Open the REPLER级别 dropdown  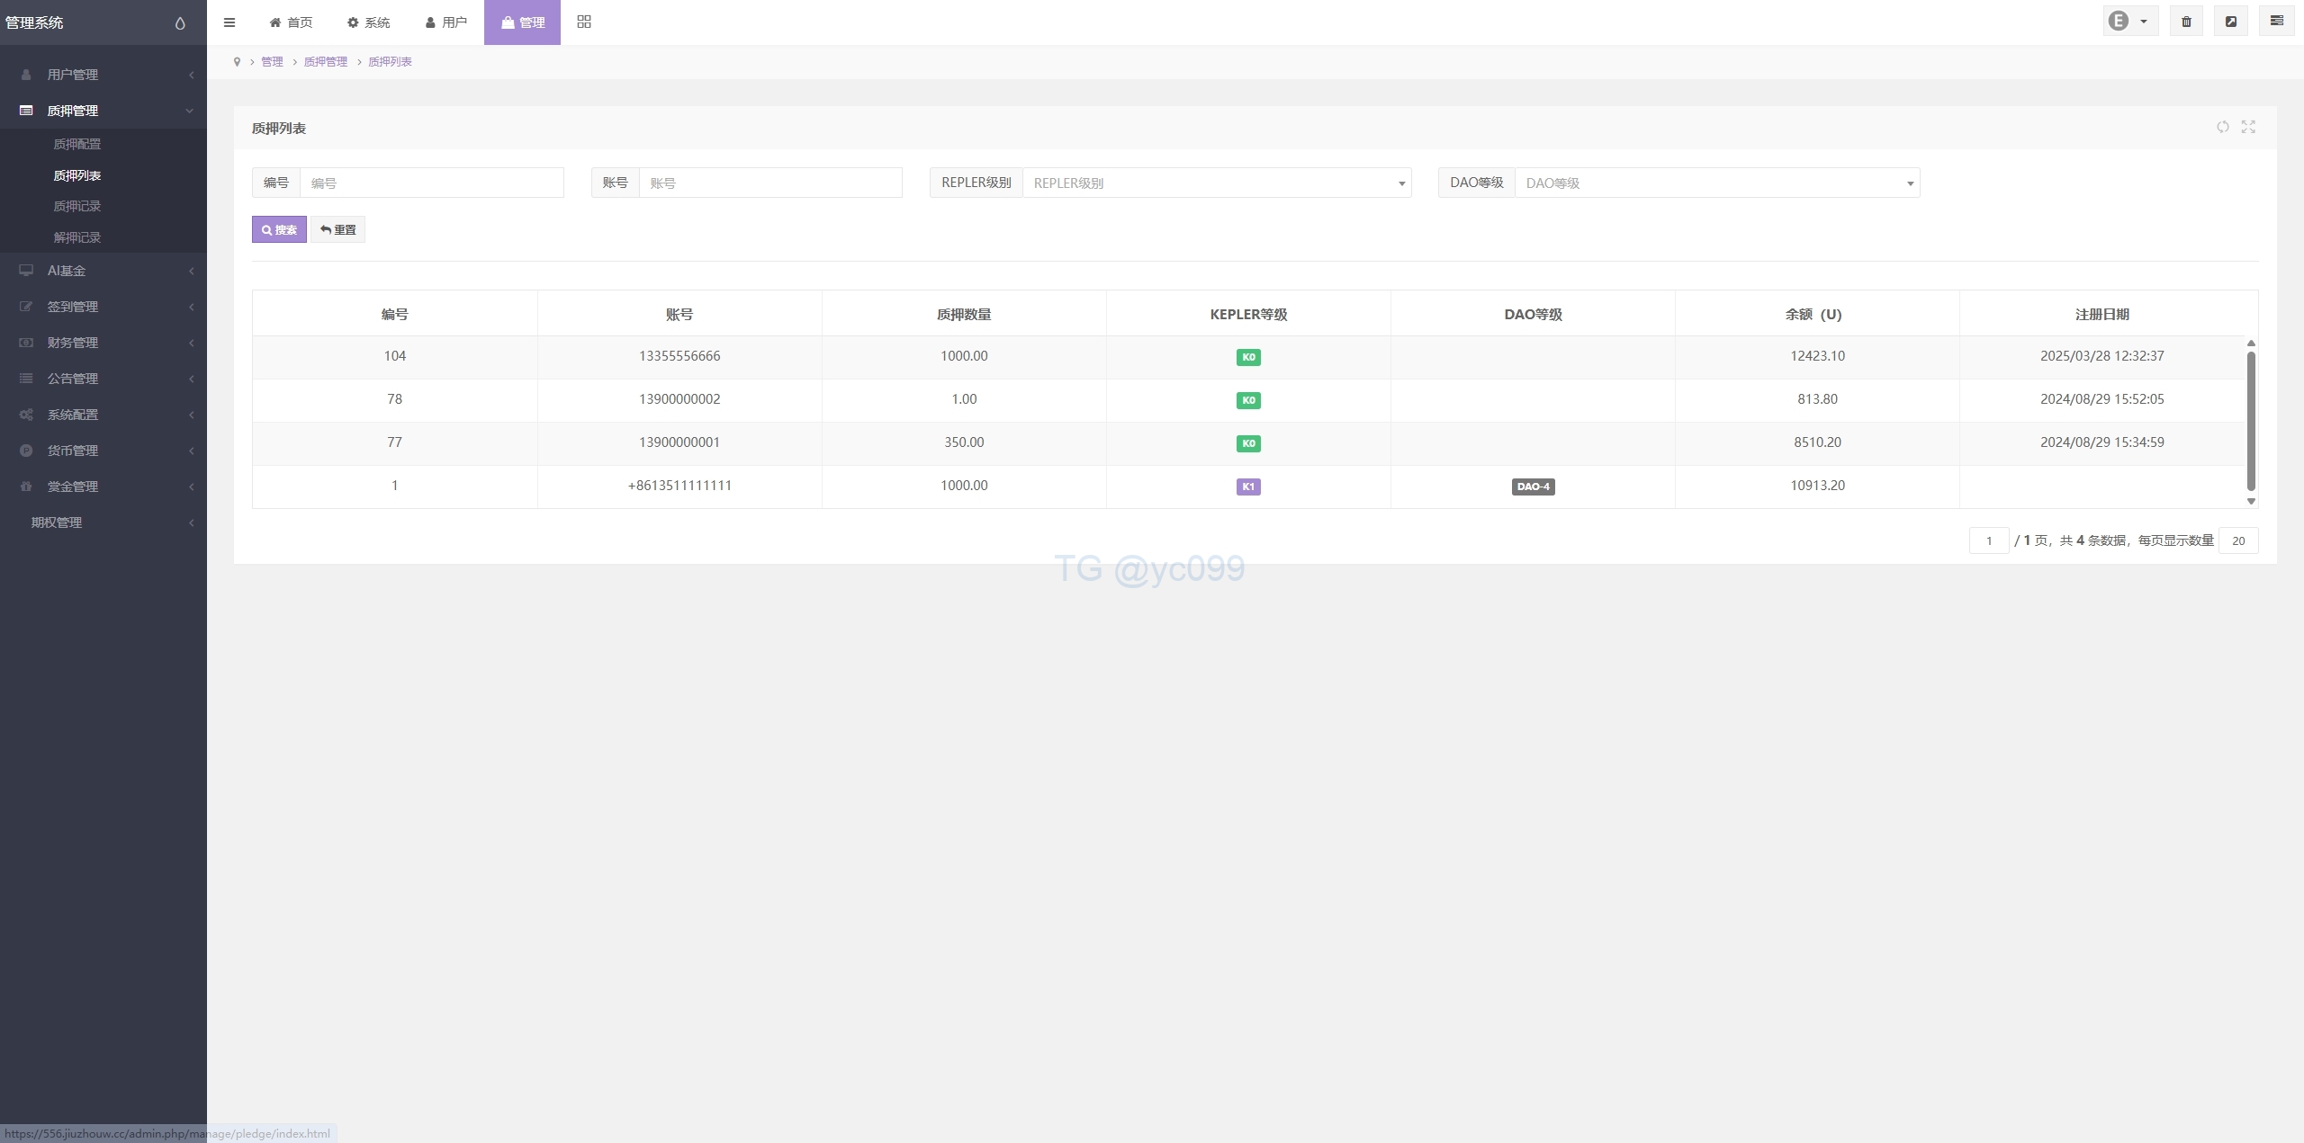1216,183
